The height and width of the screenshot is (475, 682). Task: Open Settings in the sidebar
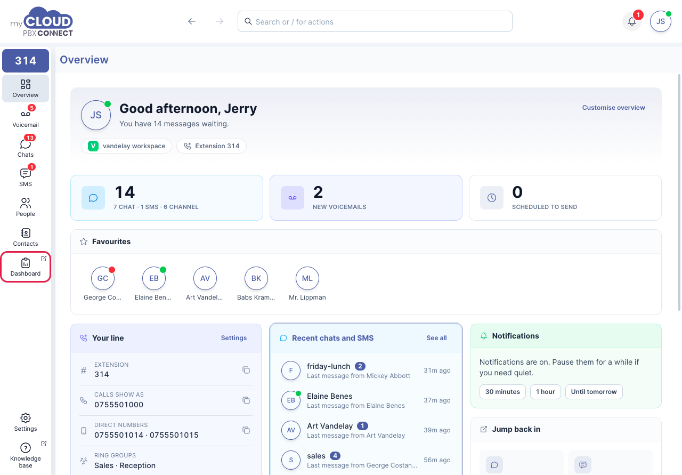[26, 422]
